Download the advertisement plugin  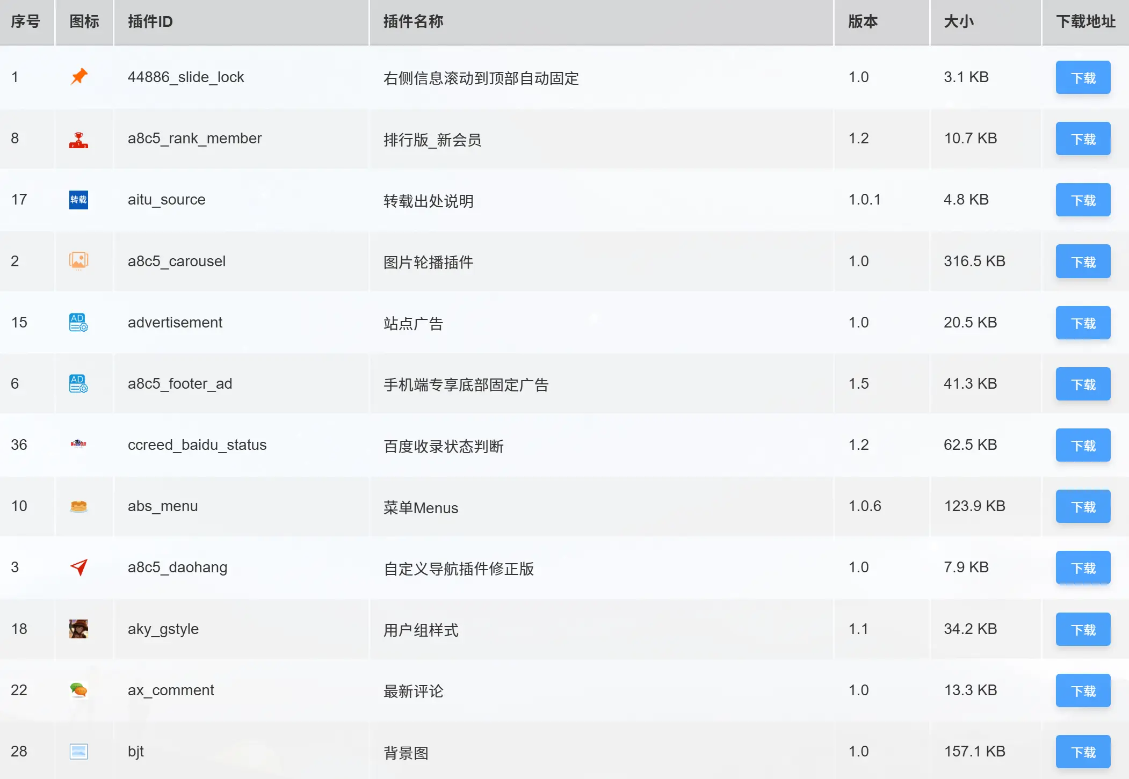click(x=1083, y=323)
